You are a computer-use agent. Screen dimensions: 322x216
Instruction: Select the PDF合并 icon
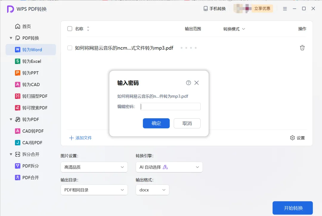pos(18,178)
